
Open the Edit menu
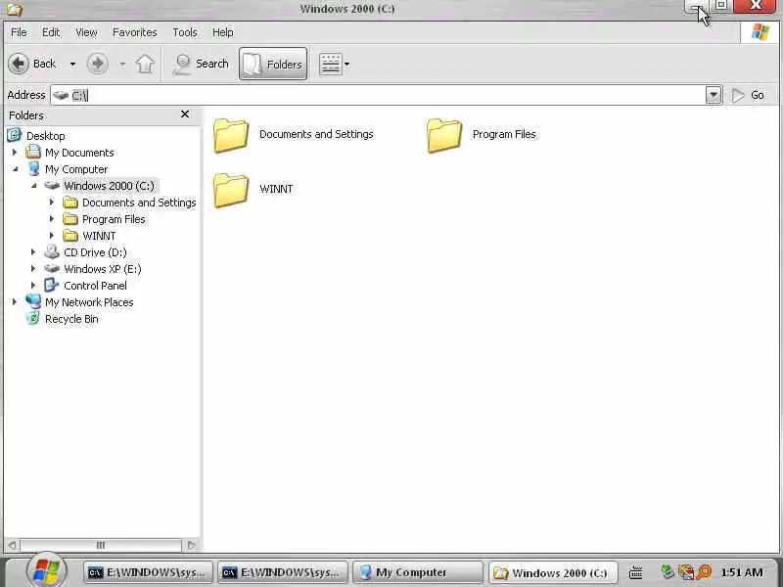click(51, 32)
